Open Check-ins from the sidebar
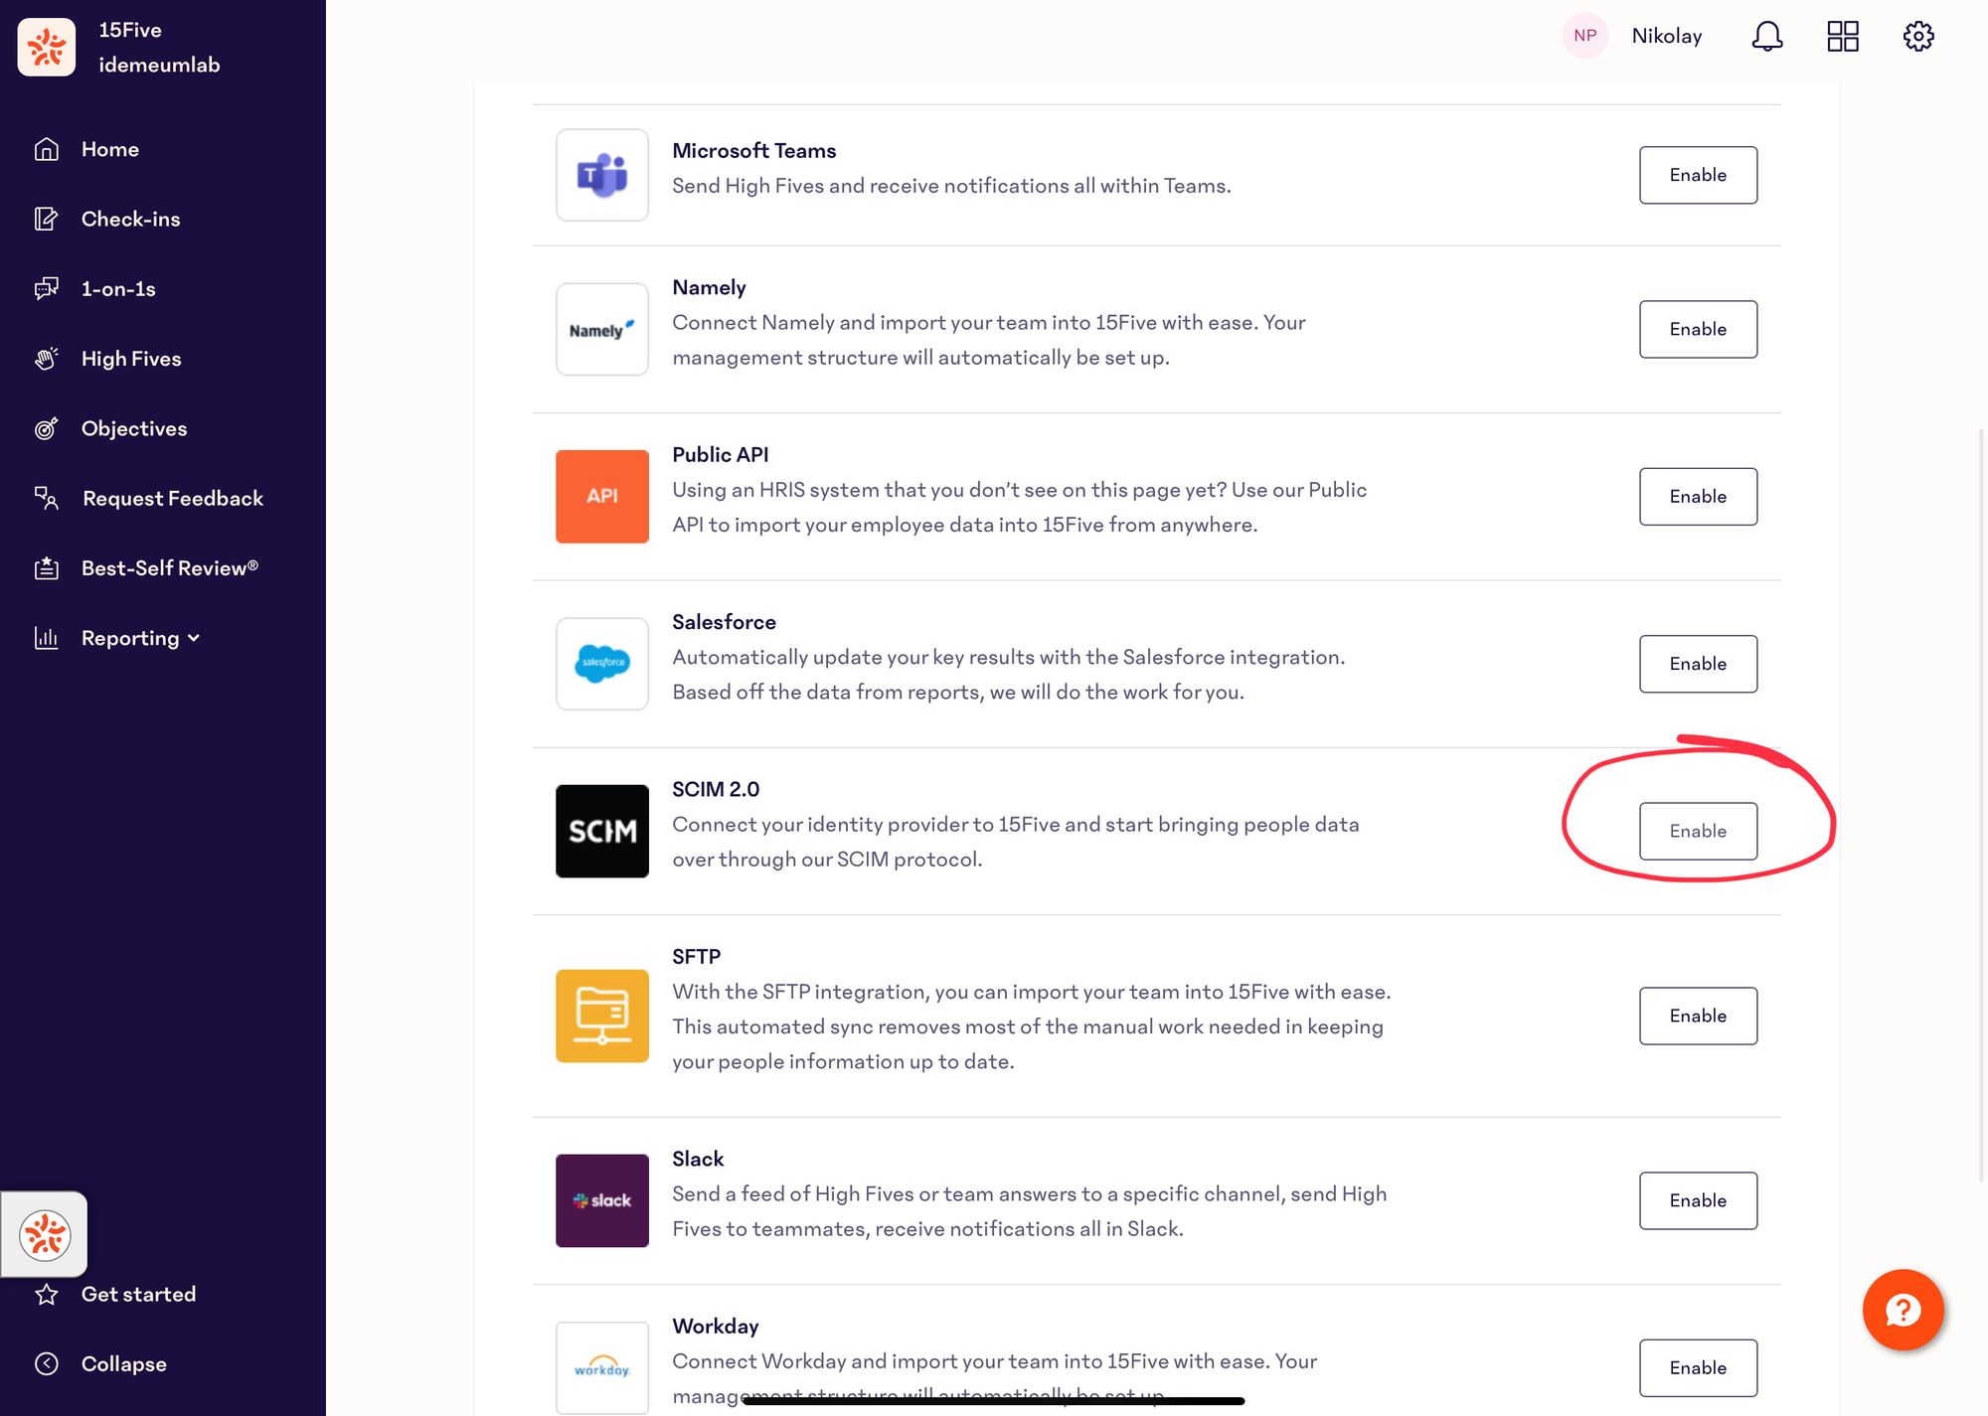1988x1416 pixels. click(131, 219)
